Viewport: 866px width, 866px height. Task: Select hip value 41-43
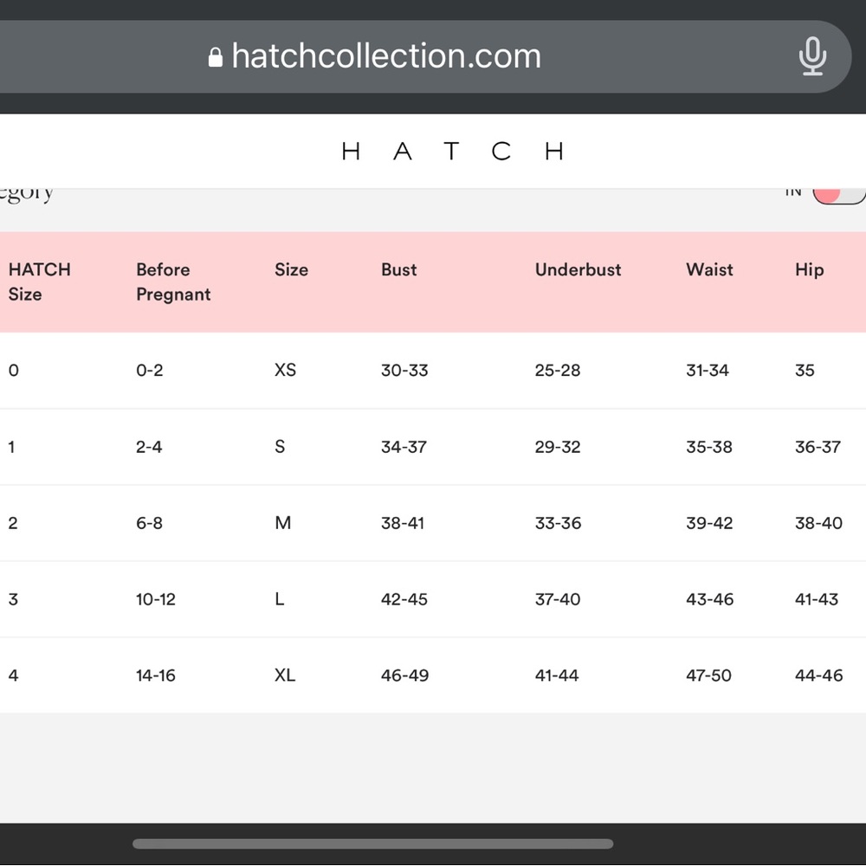coord(817,598)
